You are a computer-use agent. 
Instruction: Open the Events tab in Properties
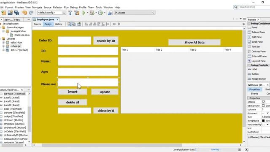click(254, 94)
